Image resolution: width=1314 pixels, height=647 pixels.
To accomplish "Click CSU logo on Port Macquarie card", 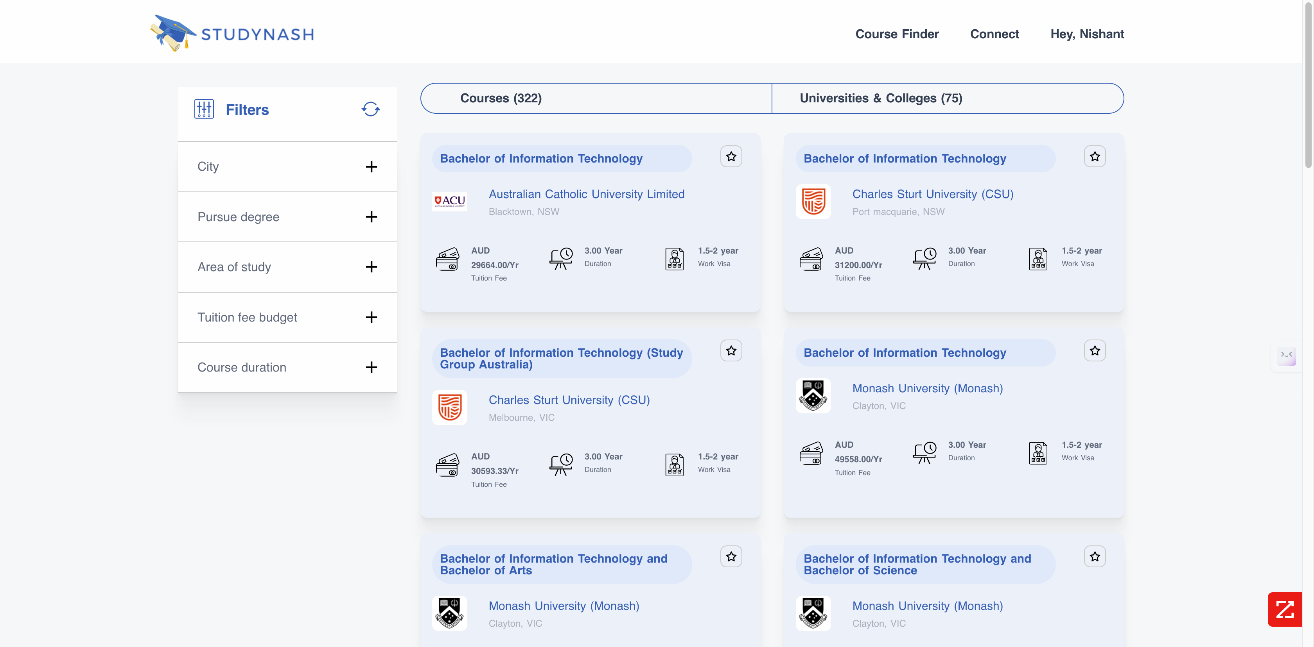I will 813,201.
